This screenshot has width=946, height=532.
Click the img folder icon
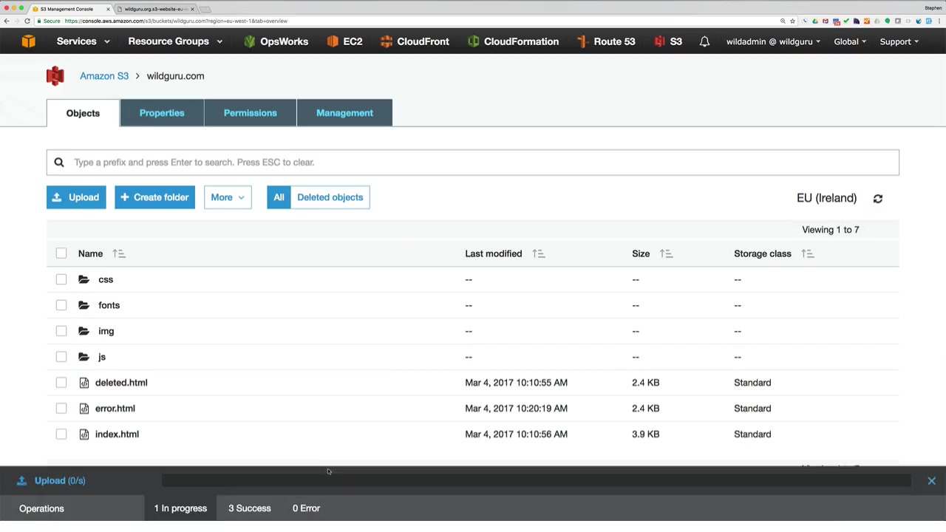84,331
